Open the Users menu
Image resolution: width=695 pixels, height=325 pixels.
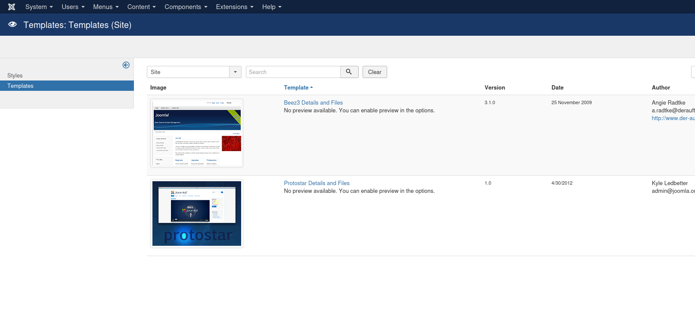[x=73, y=7]
